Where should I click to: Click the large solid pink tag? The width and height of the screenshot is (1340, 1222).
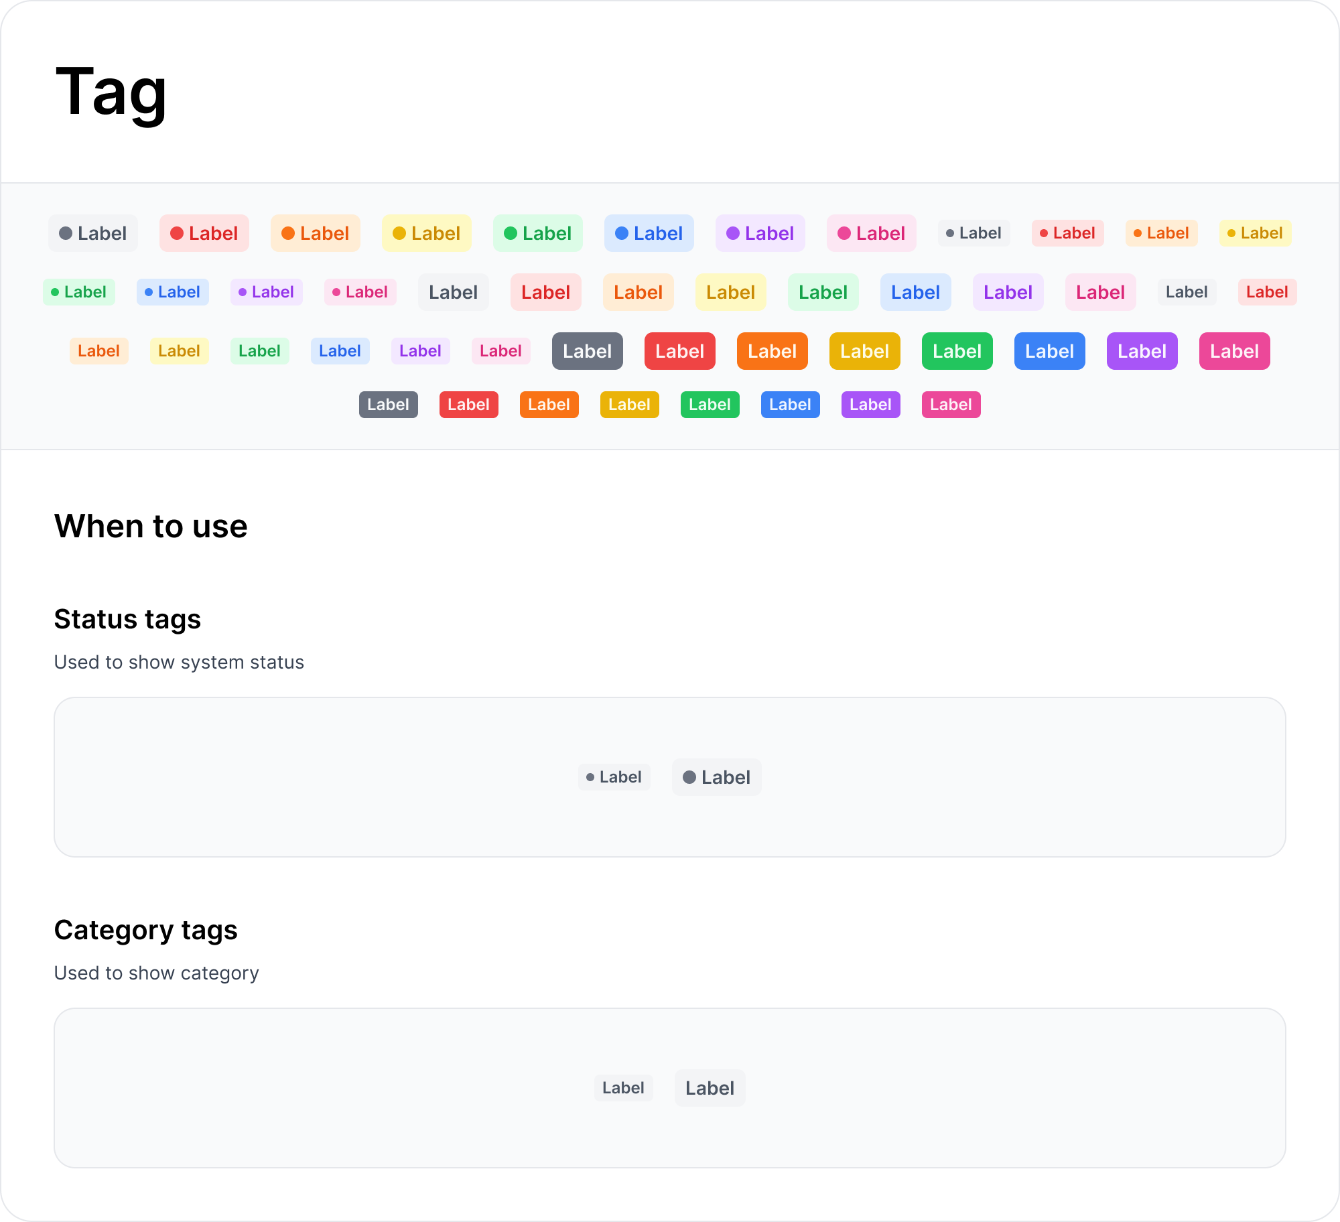(1235, 351)
